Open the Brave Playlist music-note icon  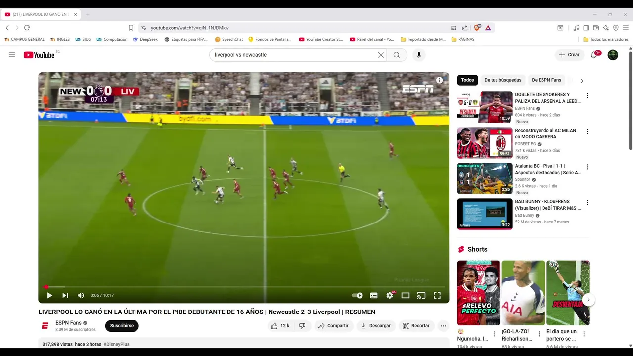click(x=576, y=28)
